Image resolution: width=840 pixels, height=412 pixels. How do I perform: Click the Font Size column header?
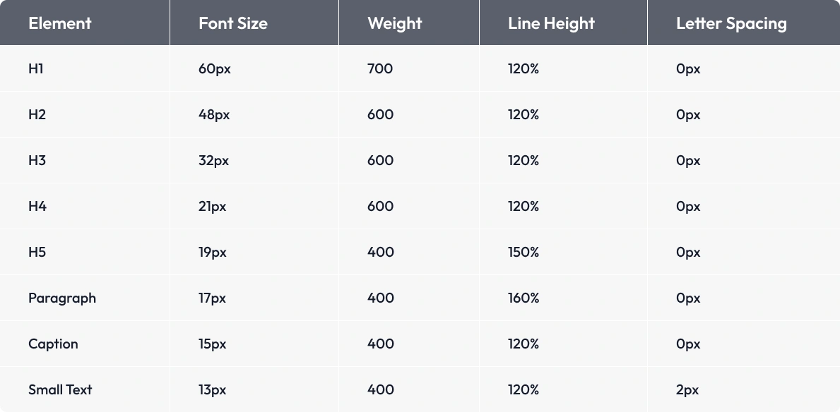[x=233, y=23]
